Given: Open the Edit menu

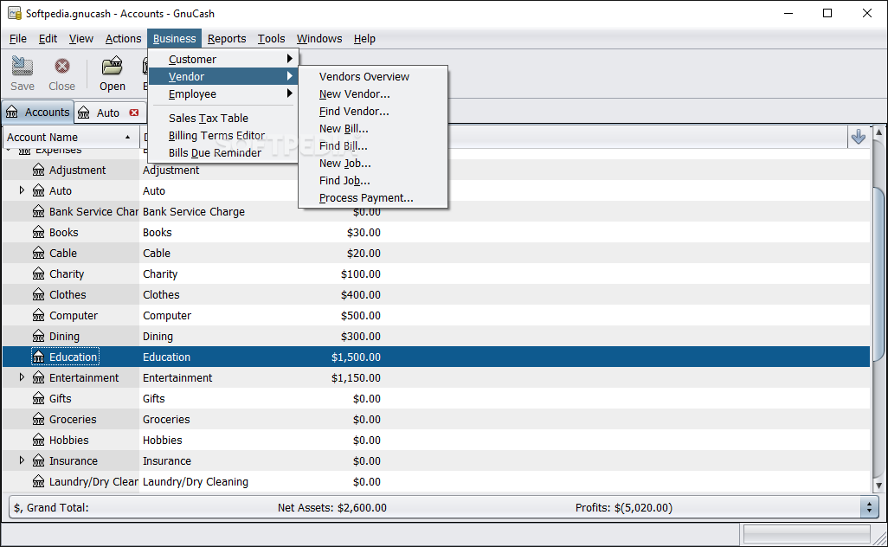Looking at the screenshot, I should click(x=48, y=38).
